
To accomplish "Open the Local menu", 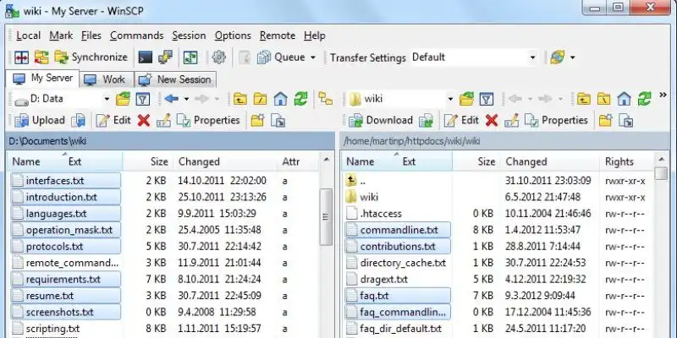I will (28, 35).
